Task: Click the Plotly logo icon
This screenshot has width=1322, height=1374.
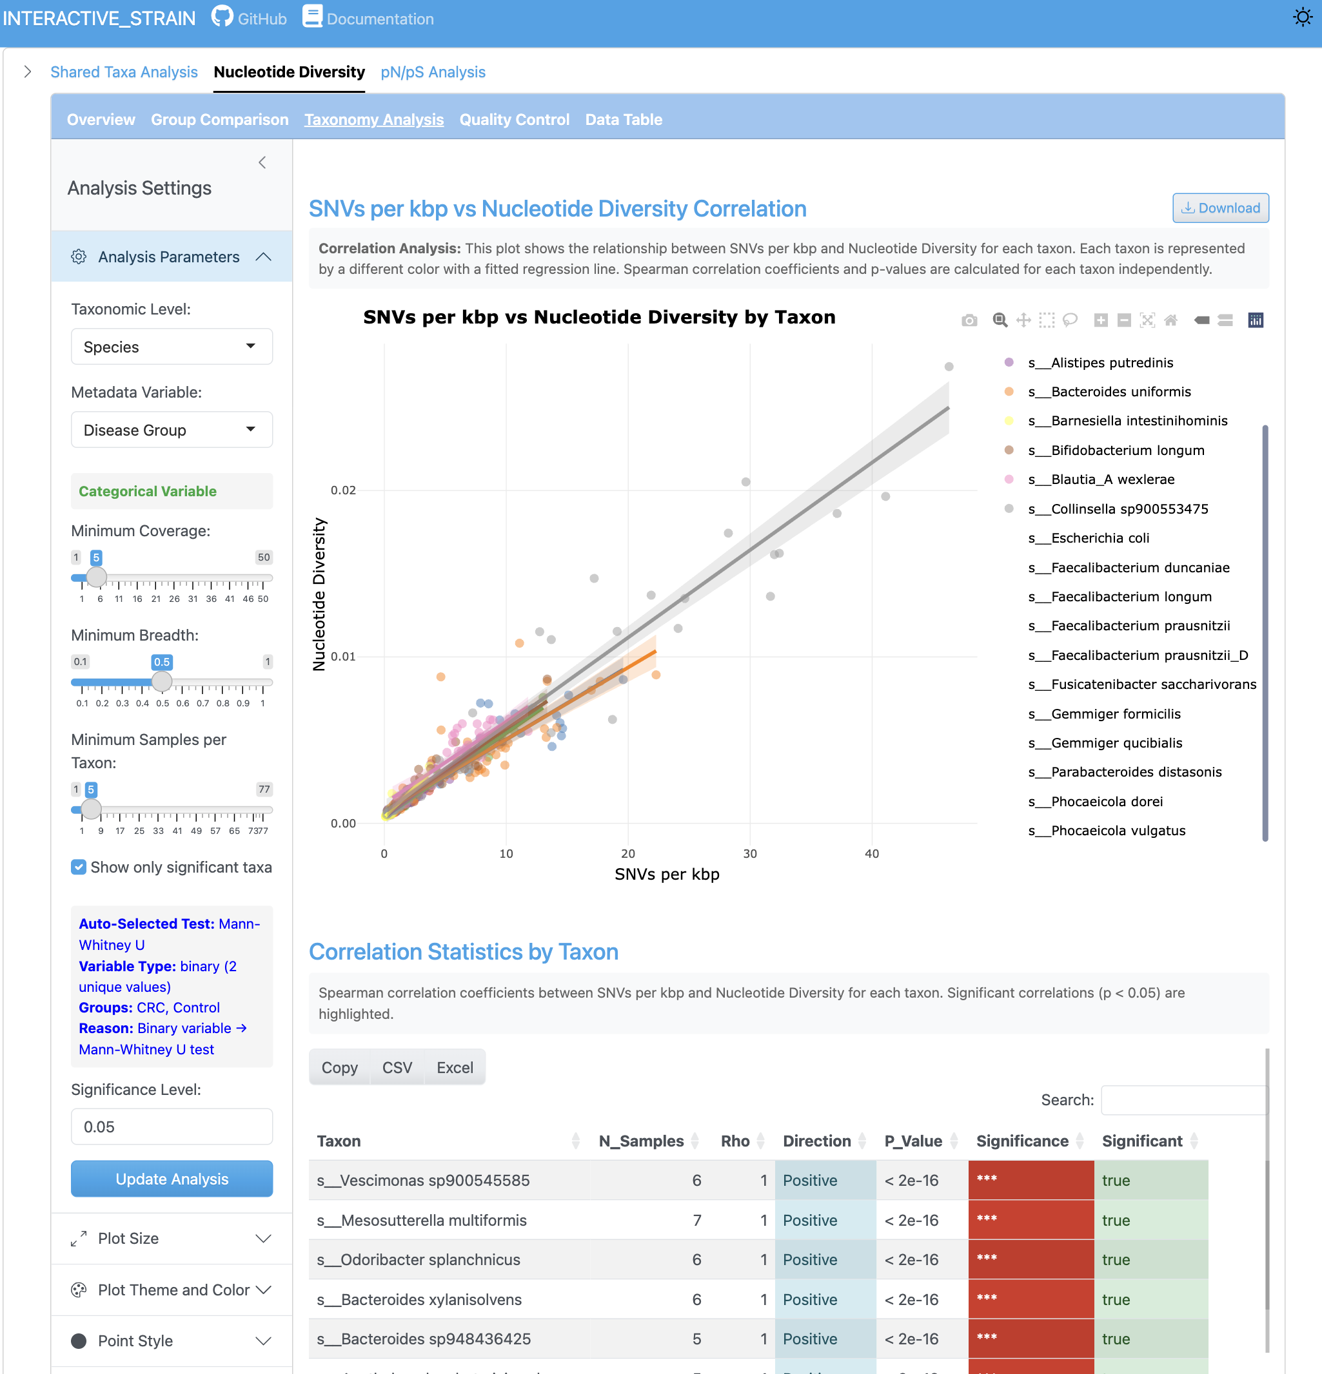Action: click(1256, 320)
